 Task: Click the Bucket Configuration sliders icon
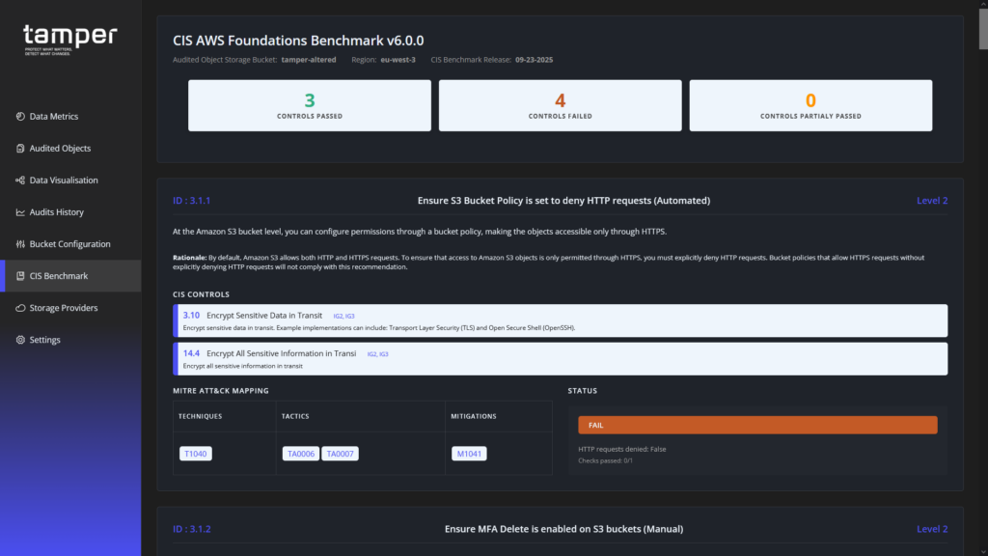point(20,244)
